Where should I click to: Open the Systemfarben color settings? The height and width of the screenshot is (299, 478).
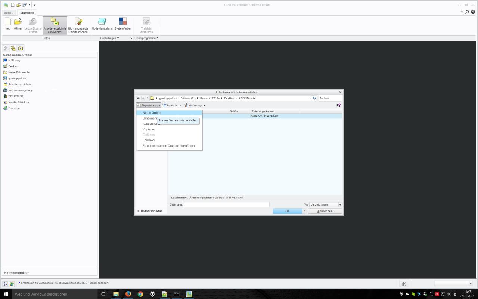tap(123, 22)
